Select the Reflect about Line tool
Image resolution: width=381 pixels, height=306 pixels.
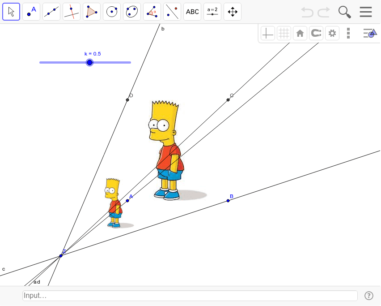172,12
